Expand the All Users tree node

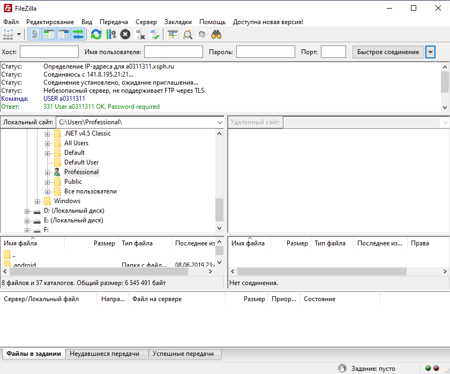pos(47,144)
